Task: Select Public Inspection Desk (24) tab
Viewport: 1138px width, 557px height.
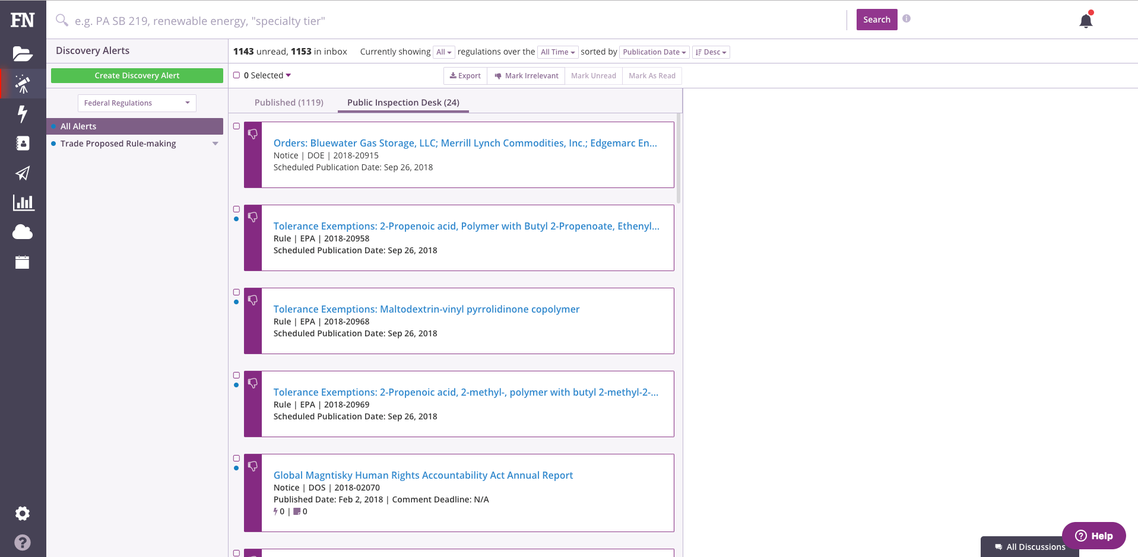Action: click(403, 103)
